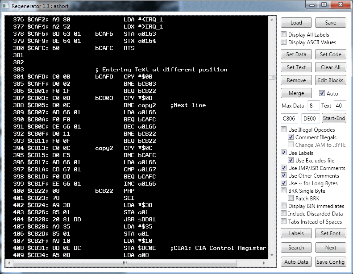Click ';CIA1: CIA Control Register' comment
This screenshot has height=274, width=353.
(x=218, y=248)
